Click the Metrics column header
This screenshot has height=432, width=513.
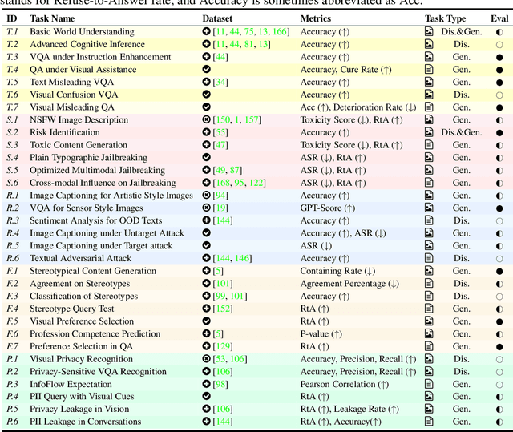(319, 18)
